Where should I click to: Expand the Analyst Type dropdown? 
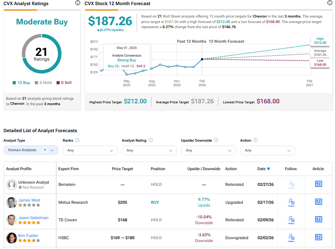53,150
